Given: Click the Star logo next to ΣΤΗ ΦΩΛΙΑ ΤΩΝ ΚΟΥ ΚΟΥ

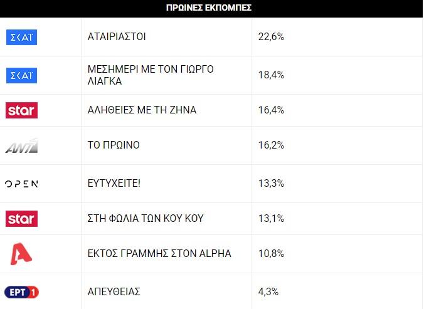Looking at the screenshot, I should coord(21,219).
